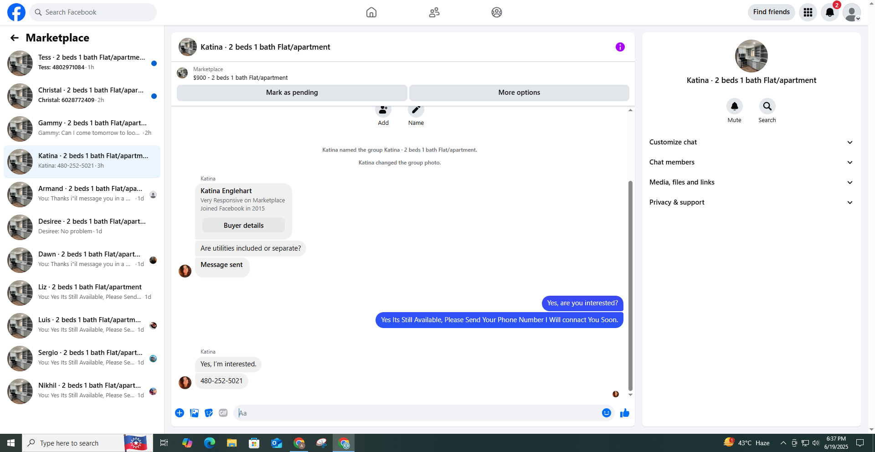
Task: Click the weather 43°C Haze widget
Action: tap(747, 442)
